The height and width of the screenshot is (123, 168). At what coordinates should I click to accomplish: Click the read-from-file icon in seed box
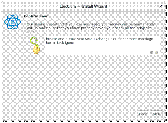pyautogui.click(x=157, y=52)
